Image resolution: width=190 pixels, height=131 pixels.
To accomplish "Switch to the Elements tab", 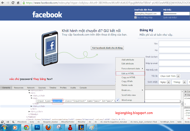I will (6, 88).
